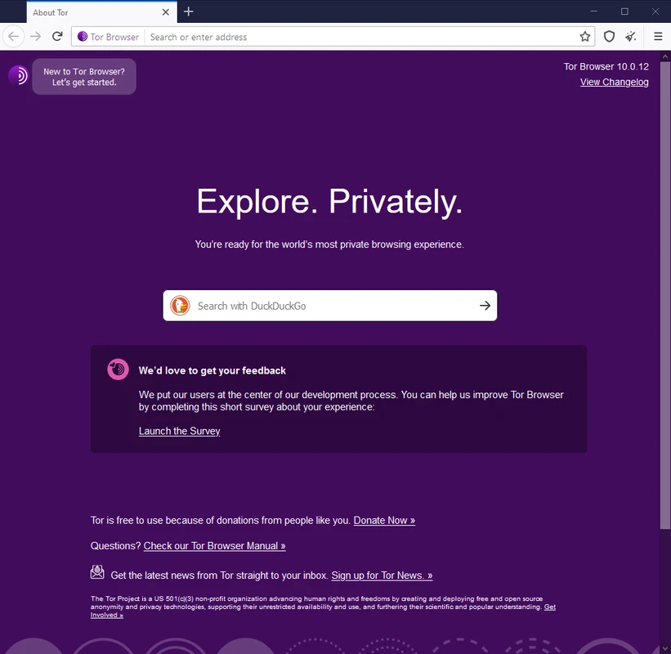The image size is (671, 654).
Task: Bookmark this page with the star icon
Action: [585, 37]
